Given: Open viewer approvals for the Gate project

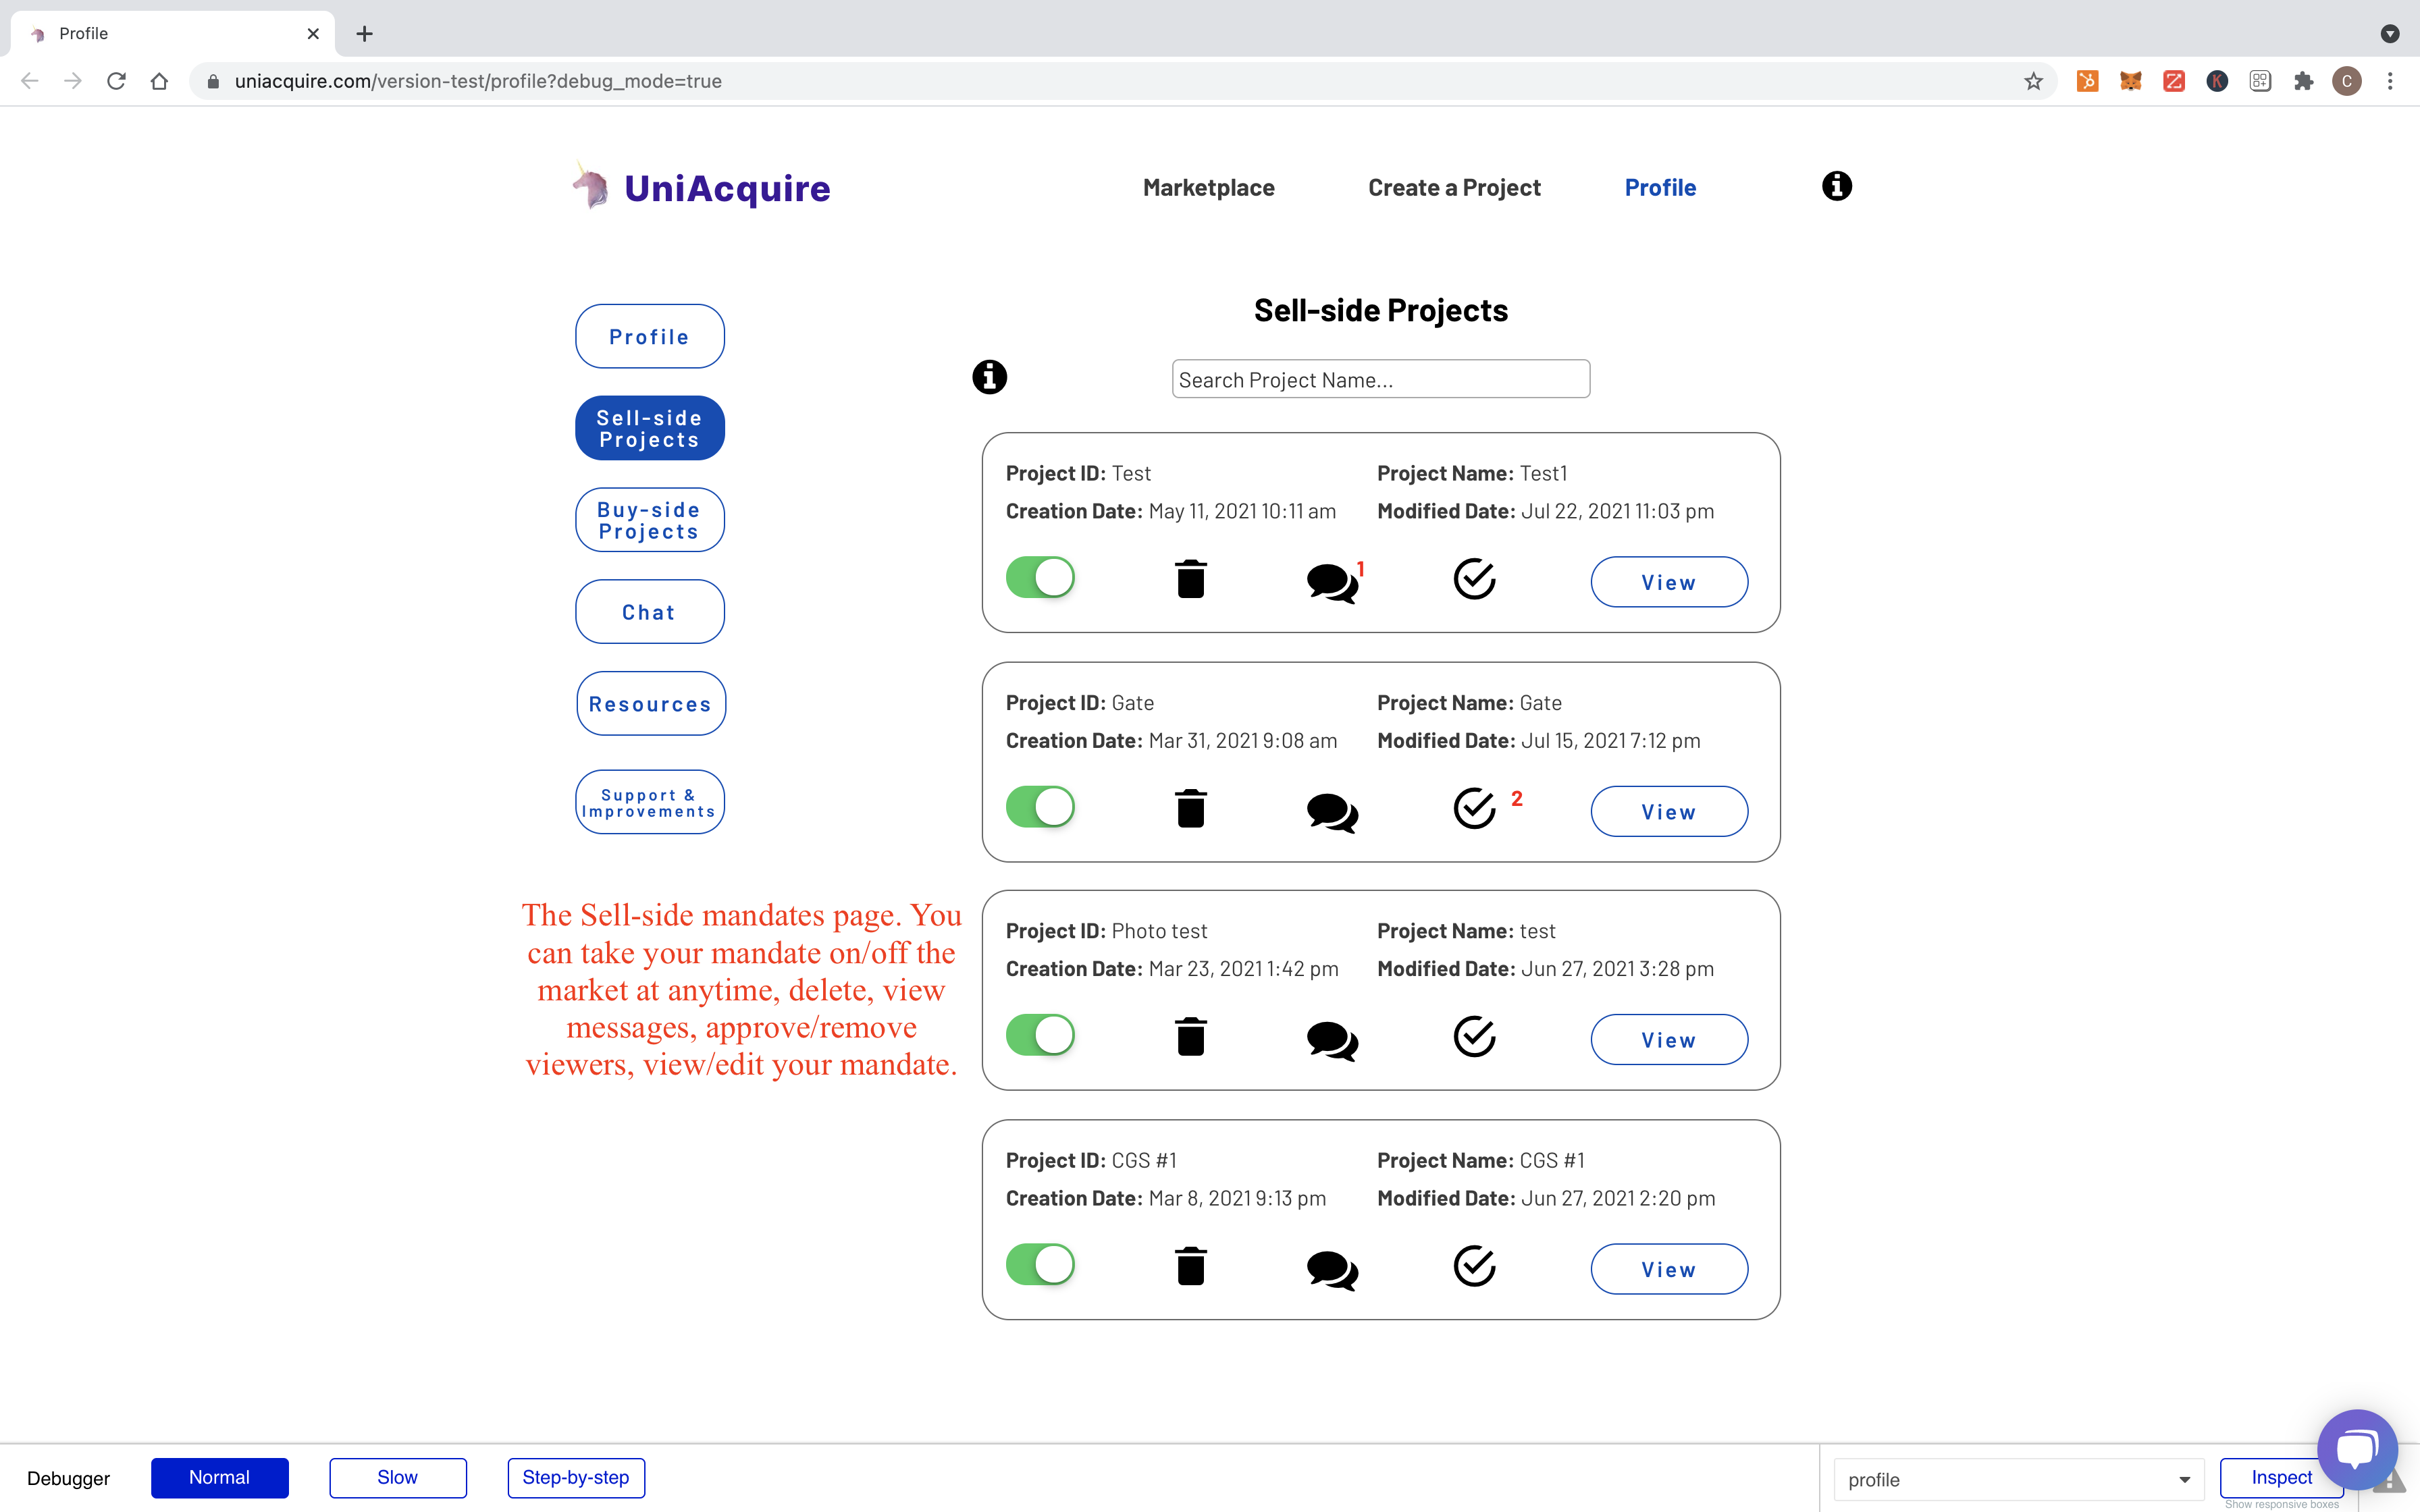Looking at the screenshot, I should [x=1474, y=808].
